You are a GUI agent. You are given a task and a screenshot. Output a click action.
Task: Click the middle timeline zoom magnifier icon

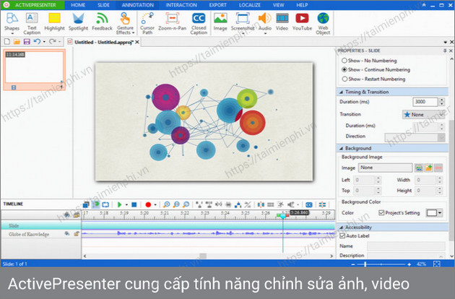176,204
